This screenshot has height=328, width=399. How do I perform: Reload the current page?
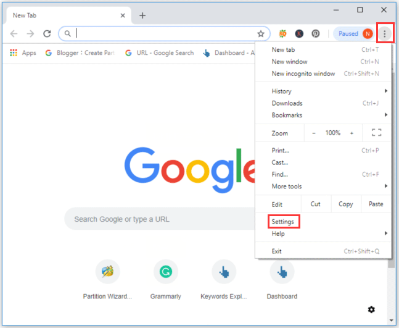click(47, 33)
